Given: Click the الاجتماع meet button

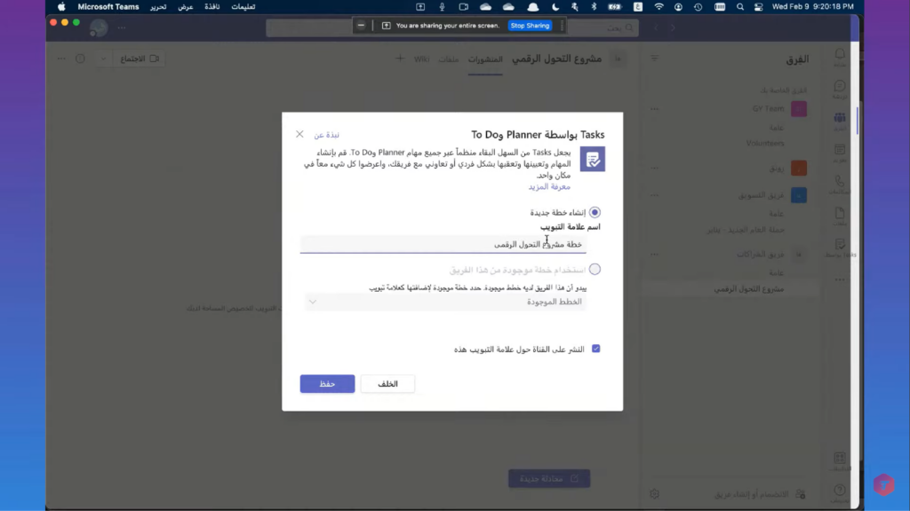Looking at the screenshot, I should pos(140,59).
